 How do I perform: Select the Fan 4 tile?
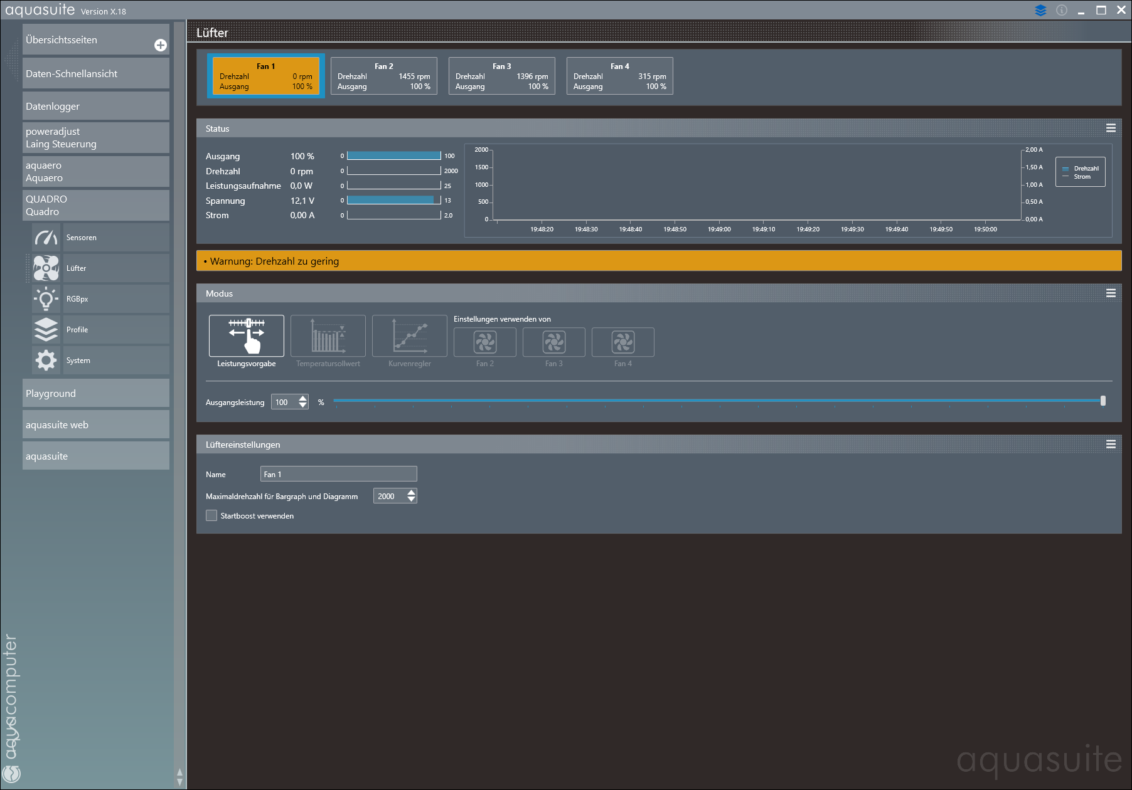[619, 76]
